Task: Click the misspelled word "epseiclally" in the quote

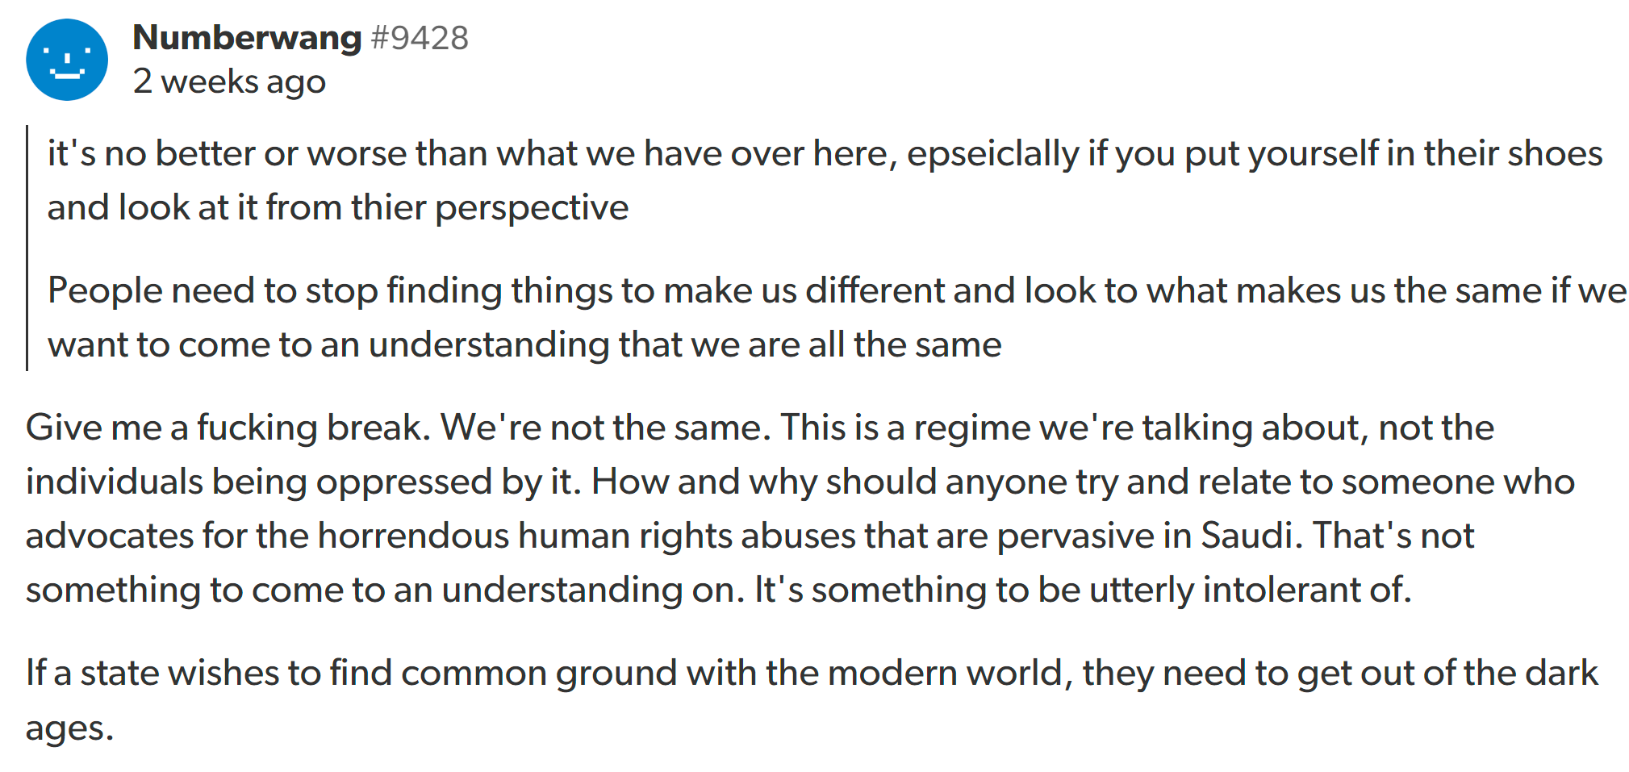Action: click(x=992, y=153)
